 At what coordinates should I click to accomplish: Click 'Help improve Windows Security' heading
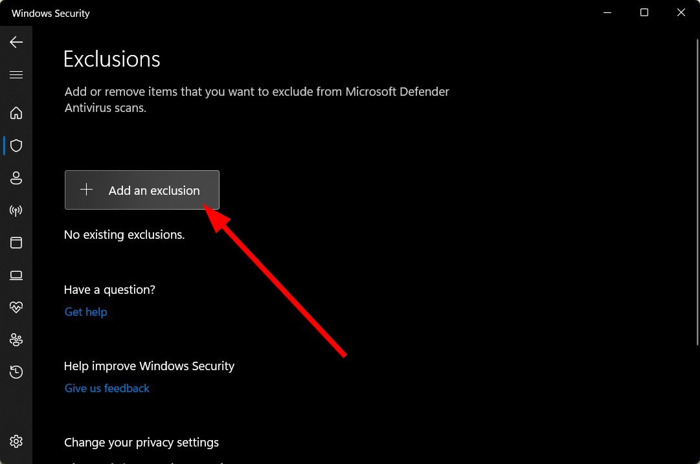point(149,366)
